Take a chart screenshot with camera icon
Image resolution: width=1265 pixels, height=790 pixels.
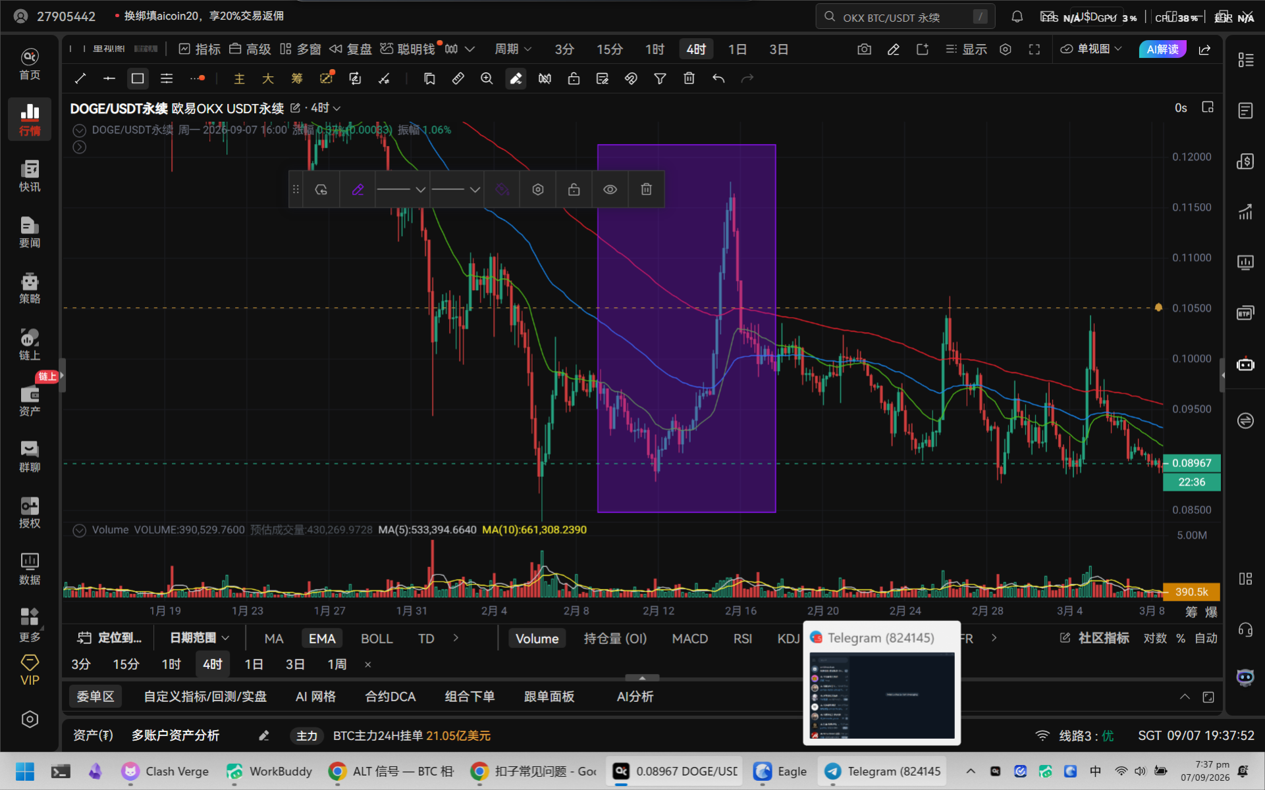click(865, 49)
